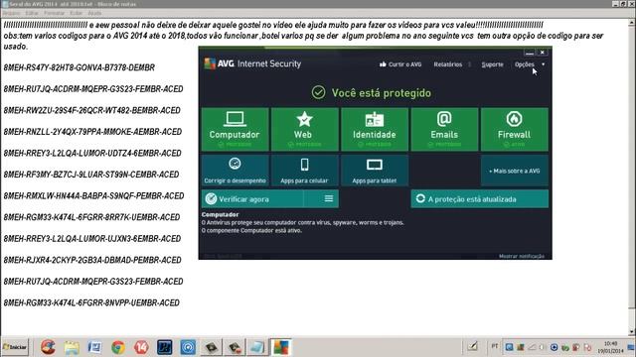Open the Ajuda menu in Bloco de notas
This screenshot has width=636, height=357.
(94, 13)
